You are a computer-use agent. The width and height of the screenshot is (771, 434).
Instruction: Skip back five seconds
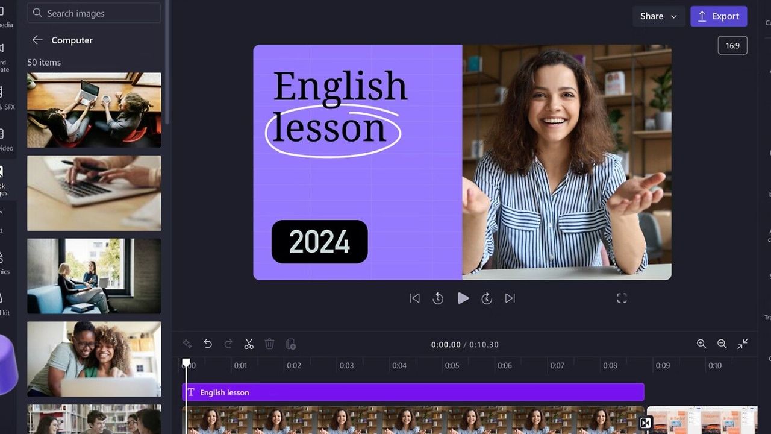[x=438, y=298]
